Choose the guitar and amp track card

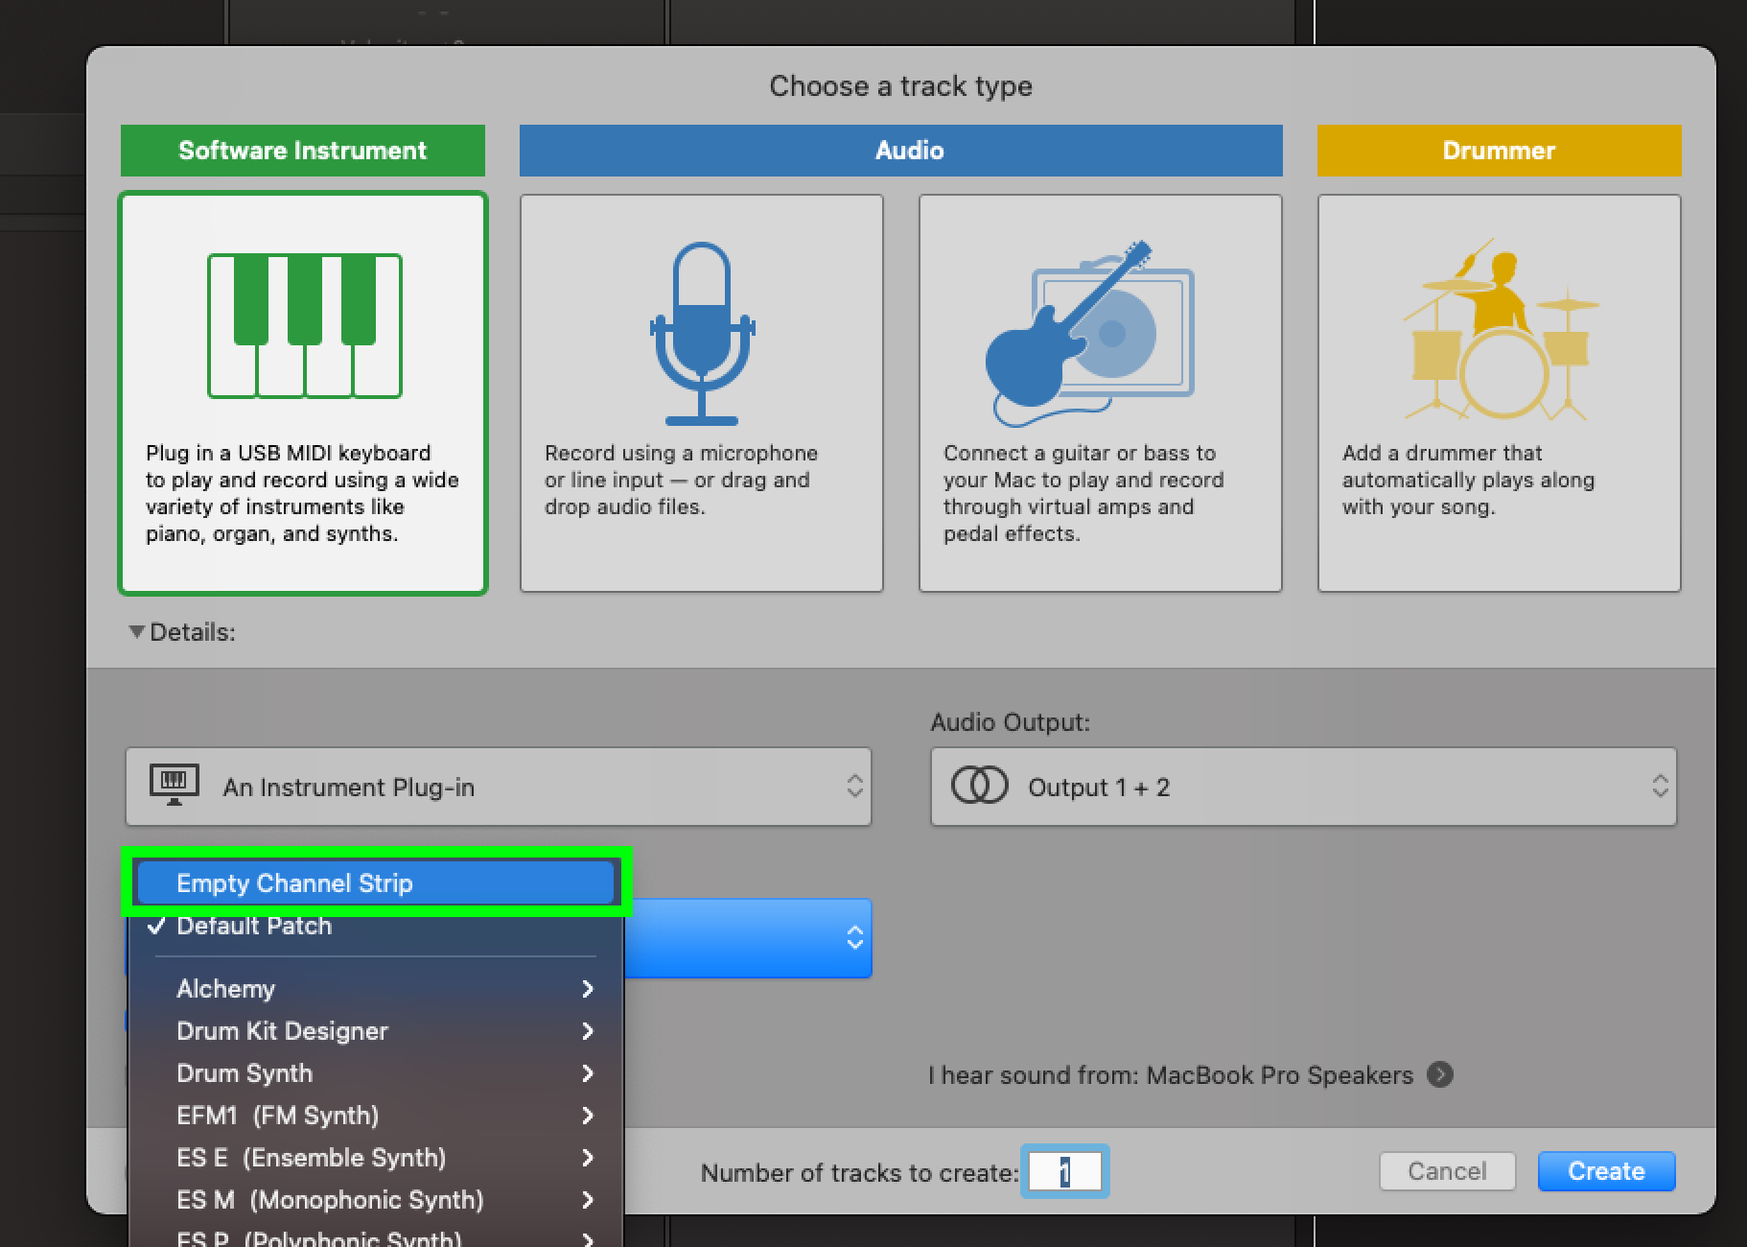coord(1100,393)
